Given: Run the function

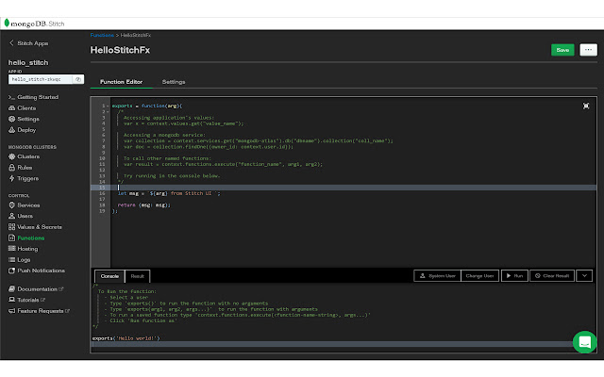Looking at the screenshot, I should click(514, 276).
